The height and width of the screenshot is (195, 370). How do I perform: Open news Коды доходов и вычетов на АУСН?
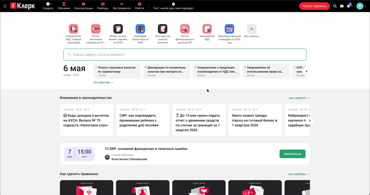click(x=86, y=120)
